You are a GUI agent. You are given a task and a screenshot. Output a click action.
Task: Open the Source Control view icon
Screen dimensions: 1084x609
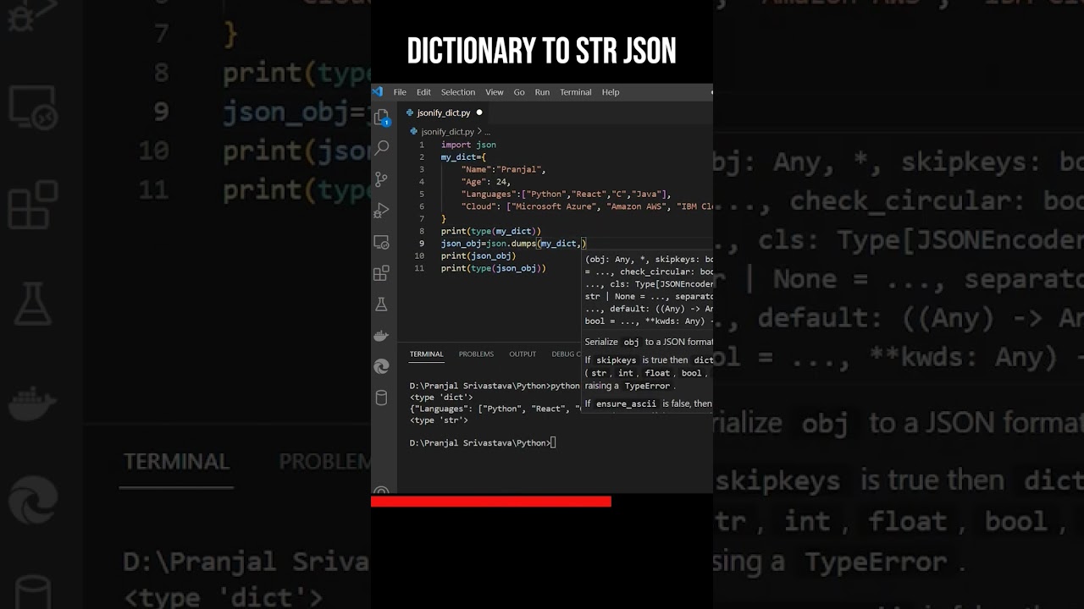tap(382, 179)
